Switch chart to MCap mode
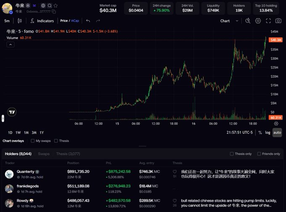 (75, 21)
